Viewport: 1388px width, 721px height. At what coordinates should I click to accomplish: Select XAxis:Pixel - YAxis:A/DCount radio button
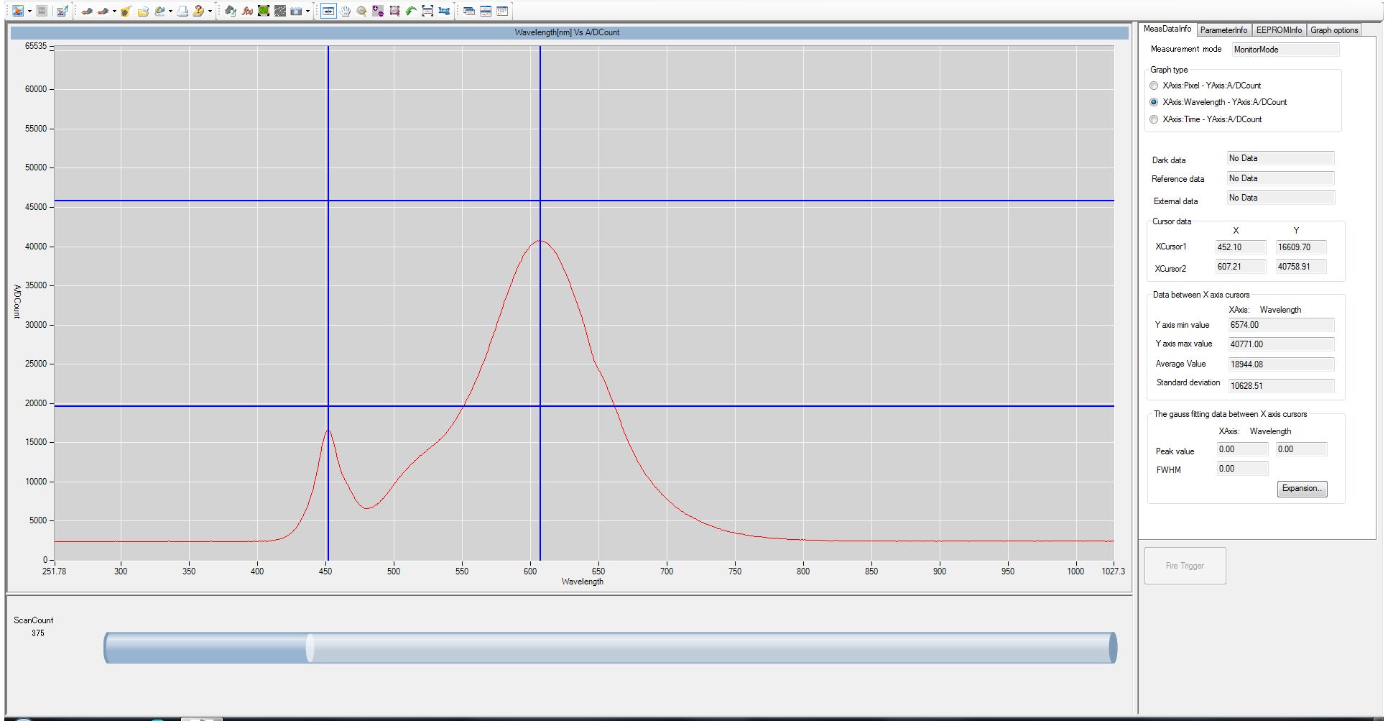click(x=1154, y=86)
